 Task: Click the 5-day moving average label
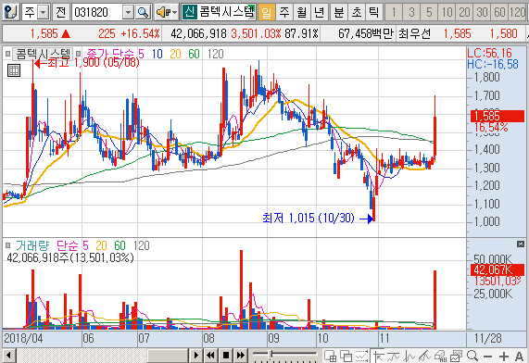coord(141,54)
